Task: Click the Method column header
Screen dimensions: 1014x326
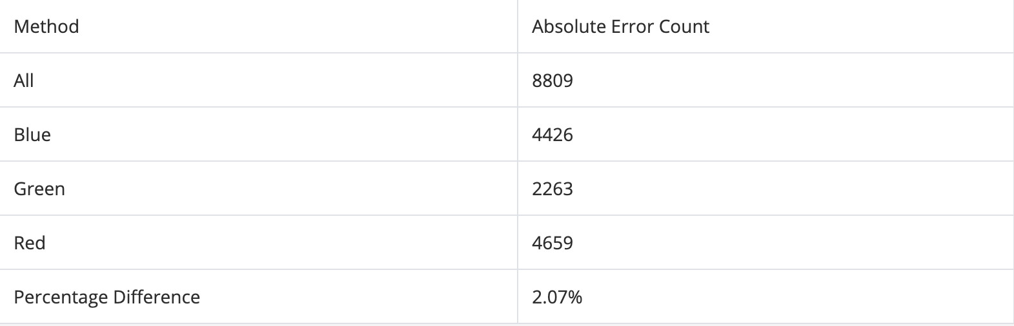Action: point(46,26)
